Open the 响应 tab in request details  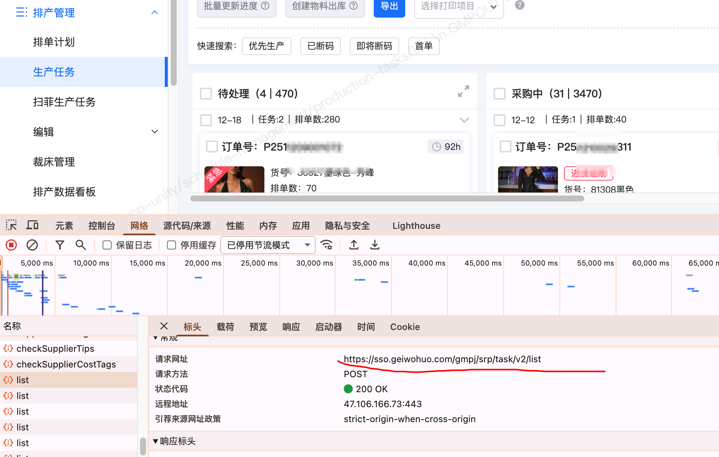(x=291, y=327)
